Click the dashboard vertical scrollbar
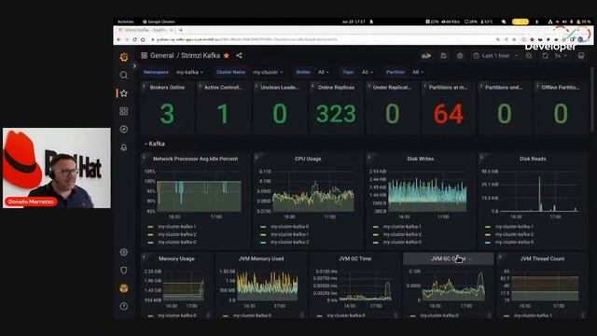The image size is (597, 336). coord(591,101)
